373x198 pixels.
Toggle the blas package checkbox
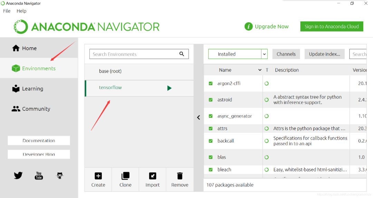pos(211,157)
